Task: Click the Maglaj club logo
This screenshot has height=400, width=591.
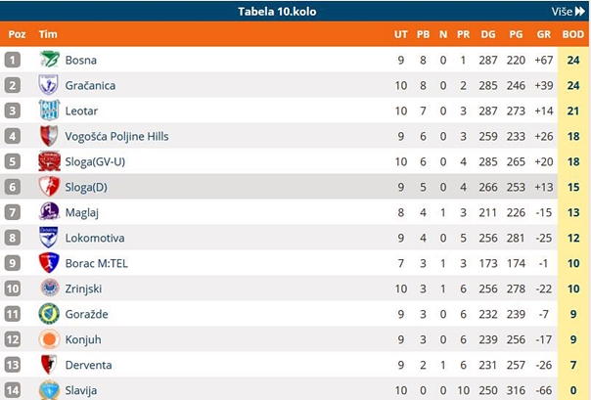Action: pyautogui.click(x=49, y=212)
